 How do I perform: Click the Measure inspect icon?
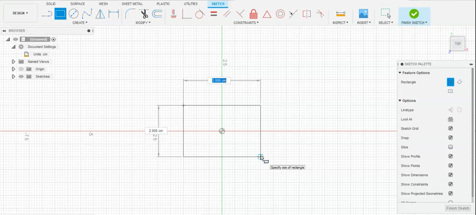click(340, 14)
